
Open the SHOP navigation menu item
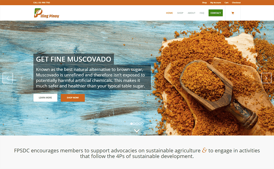pos(180,13)
